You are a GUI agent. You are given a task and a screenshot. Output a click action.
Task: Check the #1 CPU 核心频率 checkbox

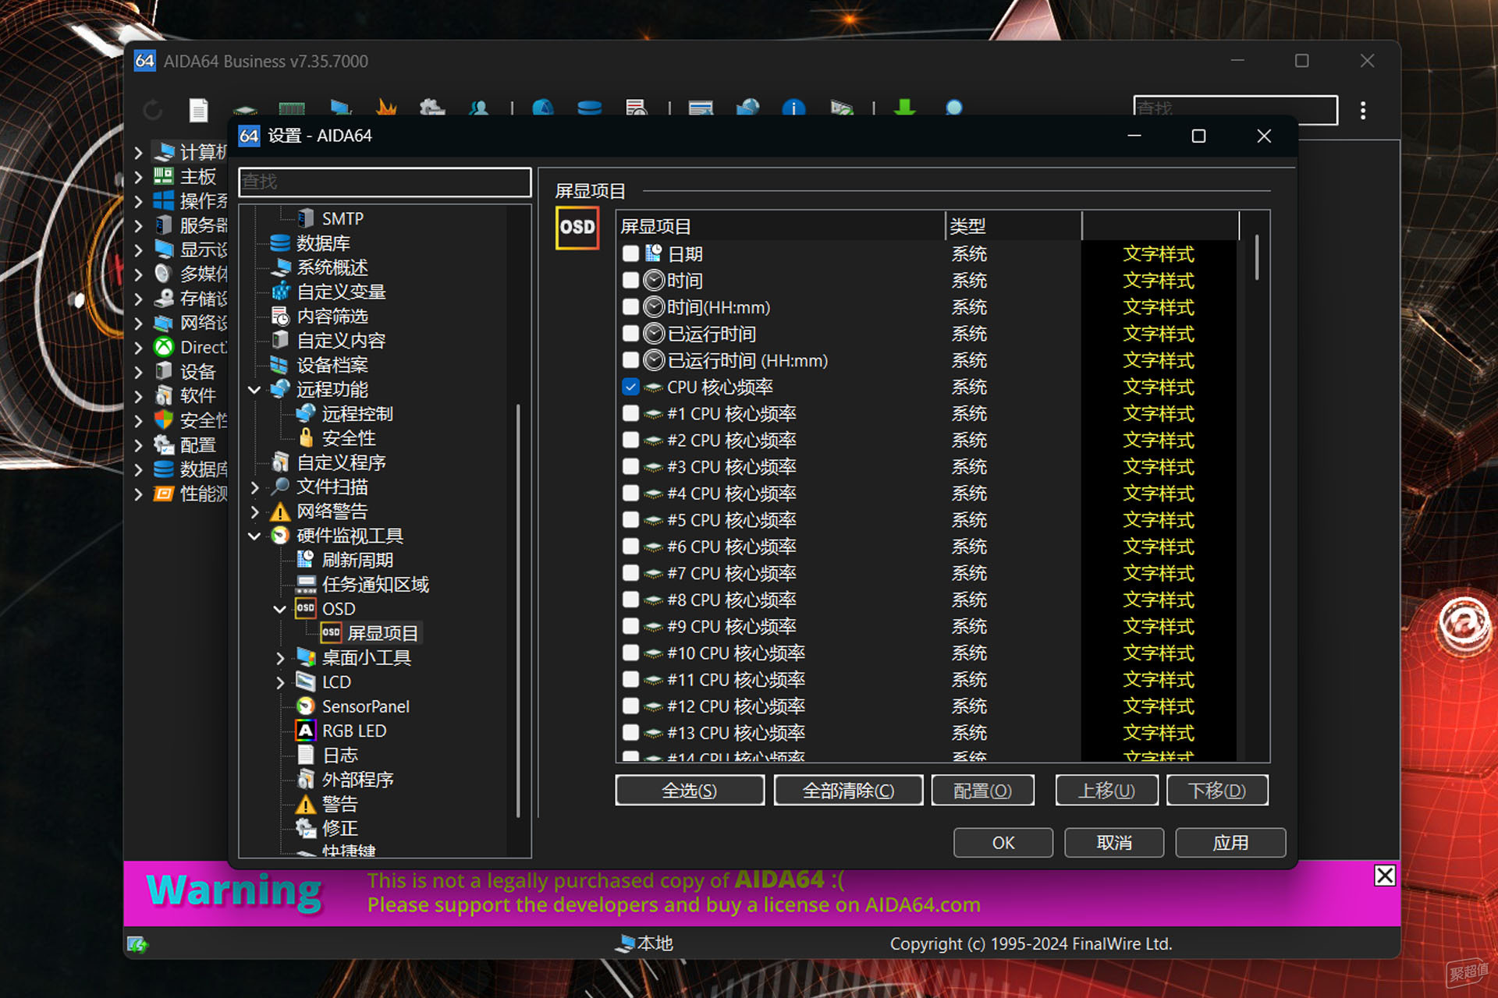631,413
